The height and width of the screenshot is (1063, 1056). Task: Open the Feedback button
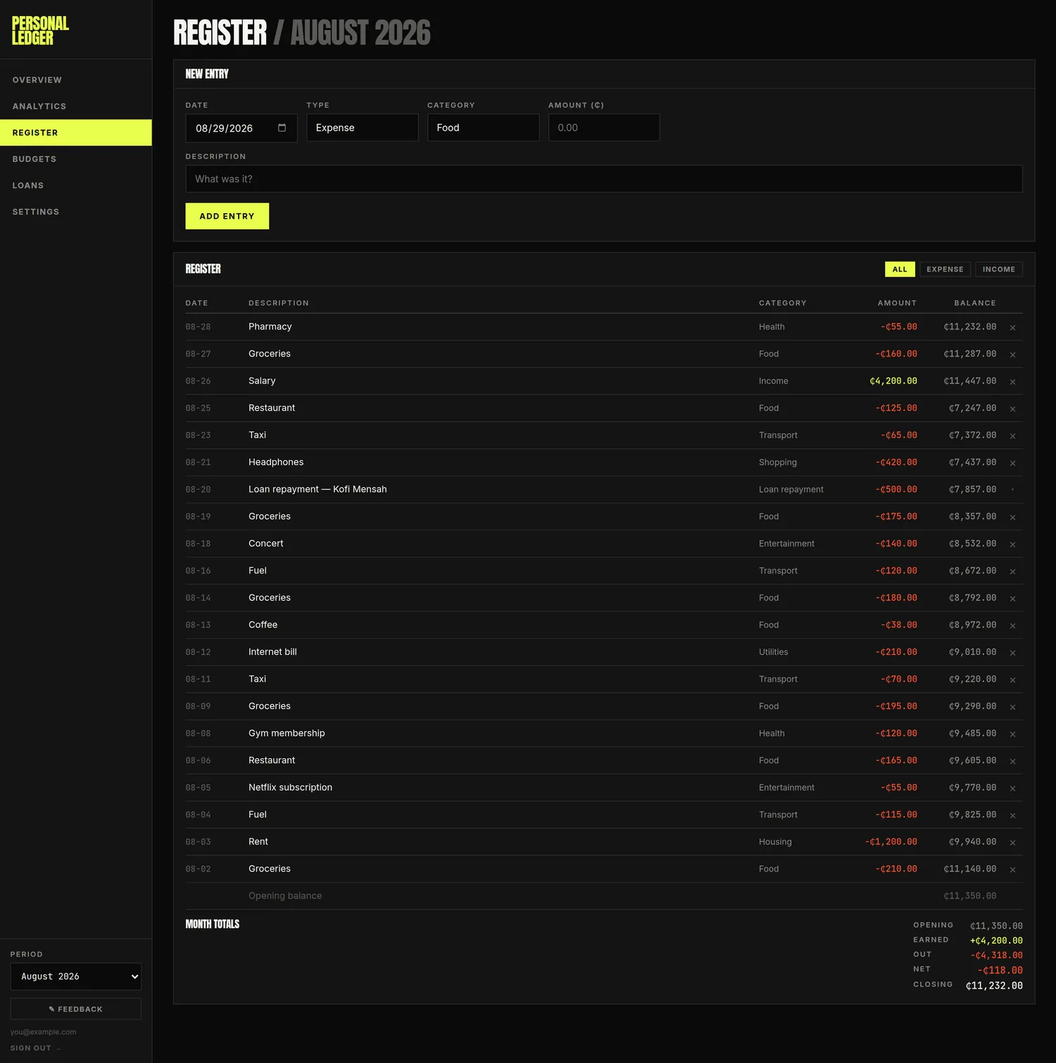(x=76, y=1009)
